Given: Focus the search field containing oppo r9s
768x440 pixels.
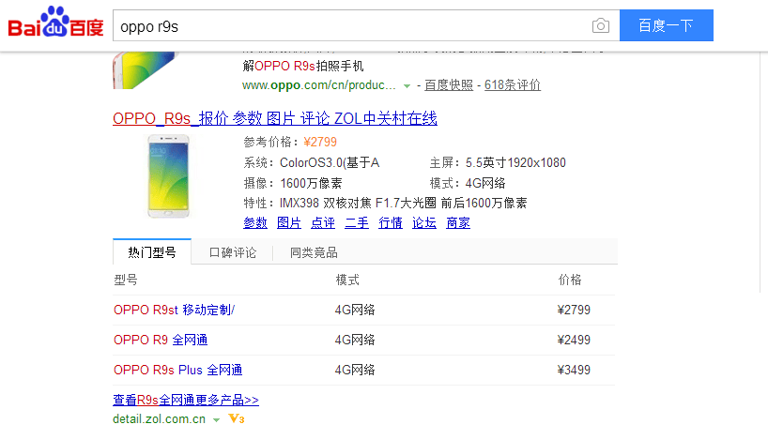Looking at the screenshot, I should pos(350,25).
